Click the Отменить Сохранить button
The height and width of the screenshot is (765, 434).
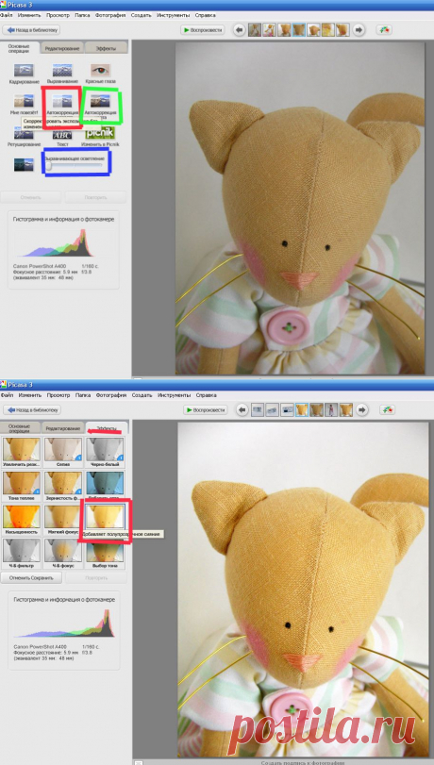pos(32,577)
